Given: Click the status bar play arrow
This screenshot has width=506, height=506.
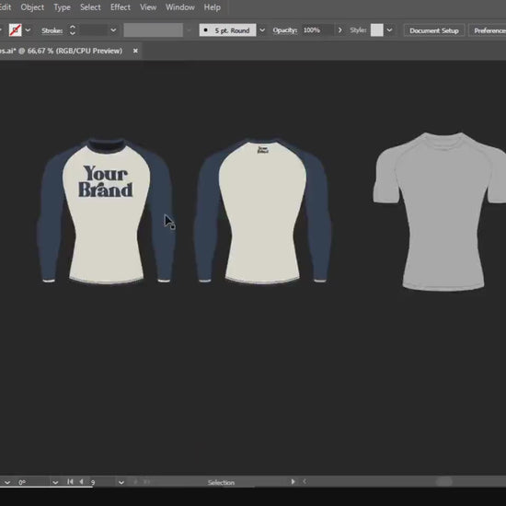Looking at the screenshot, I should click(293, 481).
